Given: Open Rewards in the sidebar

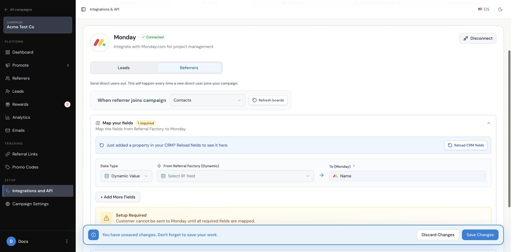Looking at the screenshot, I should point(38,104).
